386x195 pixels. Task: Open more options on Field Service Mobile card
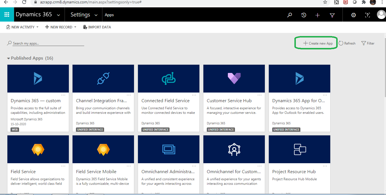[x=129, y=166]
